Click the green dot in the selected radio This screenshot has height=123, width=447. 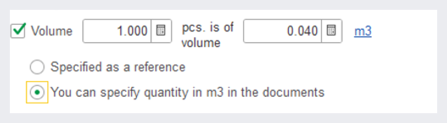click(x=37, y=92)
